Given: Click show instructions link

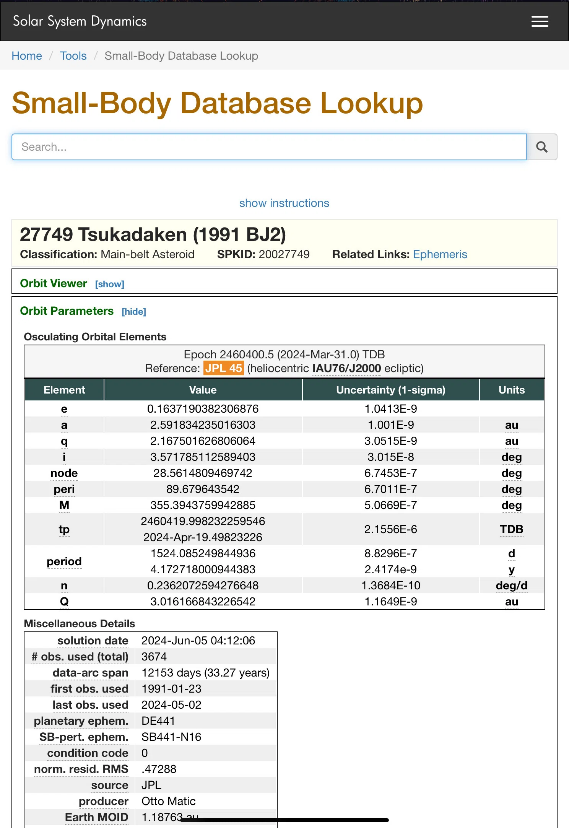Looking at the screenshot, I should (284, 203).
